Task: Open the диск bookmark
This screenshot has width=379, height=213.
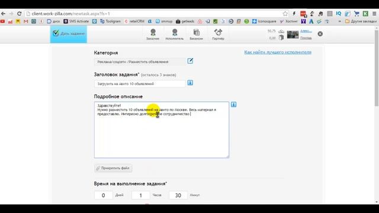Action: pos(53,21)
